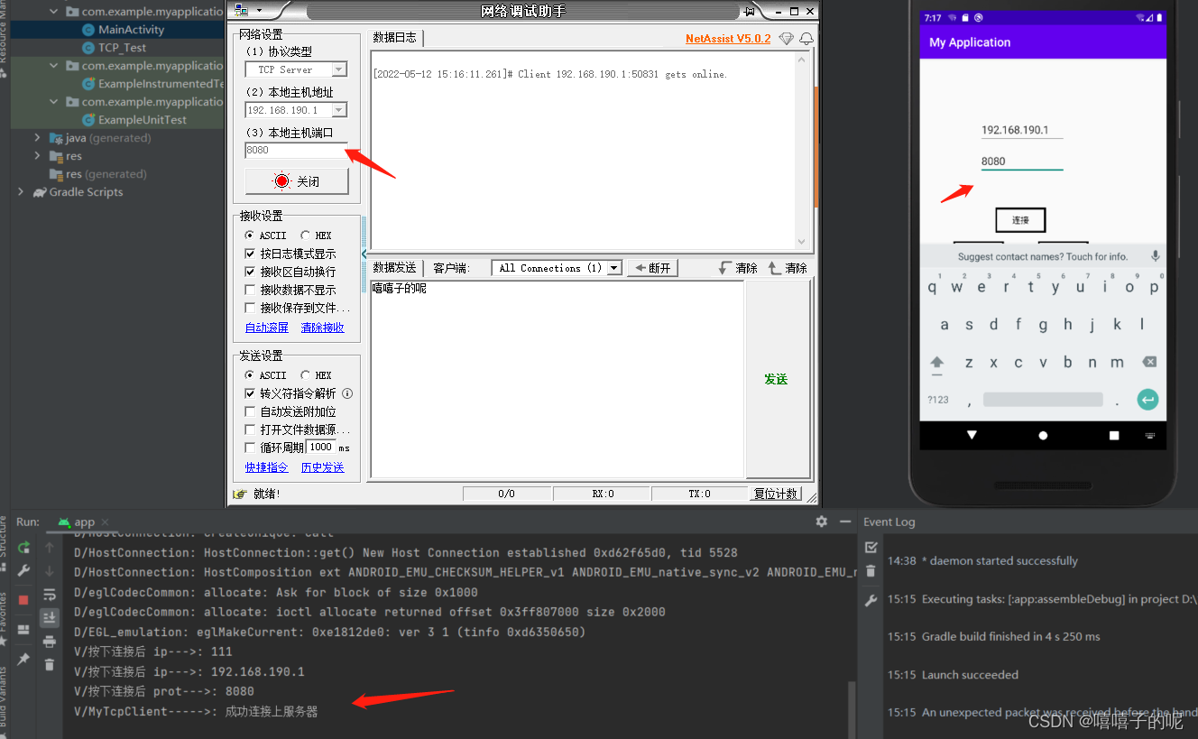The image size is (1198, 739).
Task: Select HEX radio in 接收设置
Action: [305, 236]
